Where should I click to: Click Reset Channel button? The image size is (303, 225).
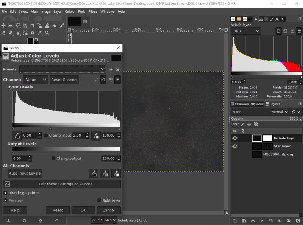pos(64,80)
